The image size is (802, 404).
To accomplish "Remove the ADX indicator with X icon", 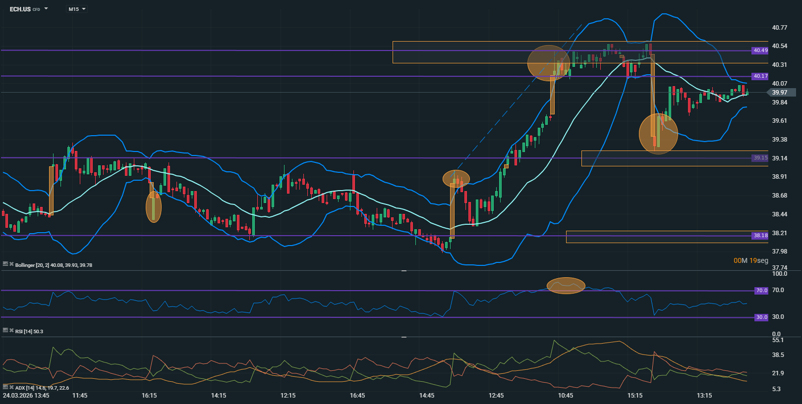I will pyautogui.click(x=11, y=387).
